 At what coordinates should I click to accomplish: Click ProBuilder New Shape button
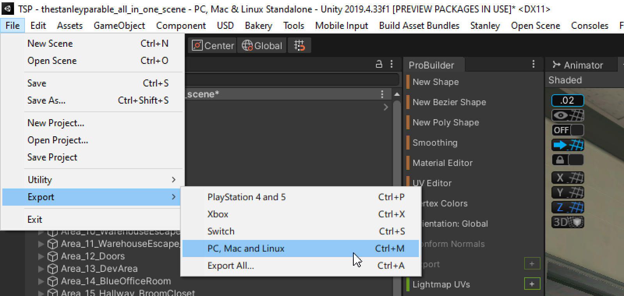tap(436, 82)
